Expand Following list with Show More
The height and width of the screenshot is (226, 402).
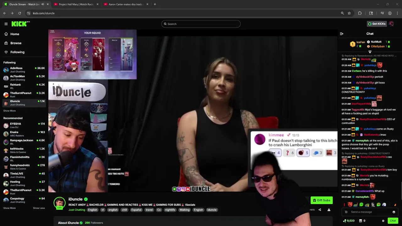click(x=9, y=111)
